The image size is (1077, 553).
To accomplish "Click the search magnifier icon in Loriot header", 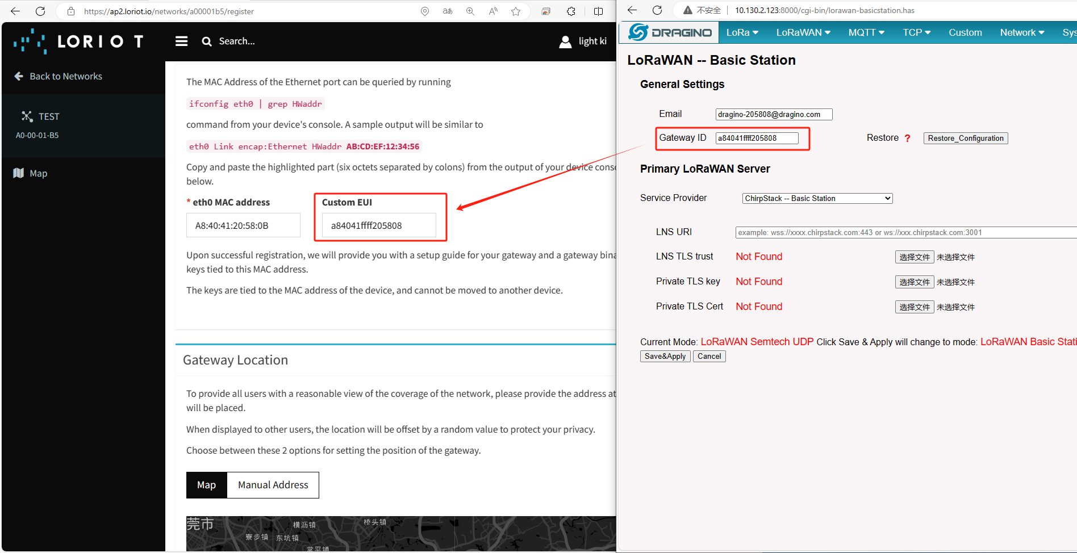I will pos(207,41).
